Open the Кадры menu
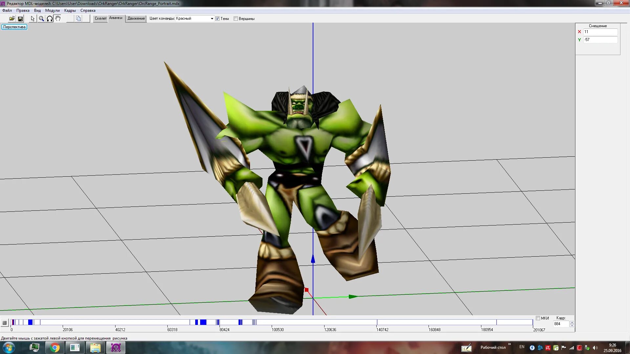This screenshot has width=630, height=354. coord(70,10)
